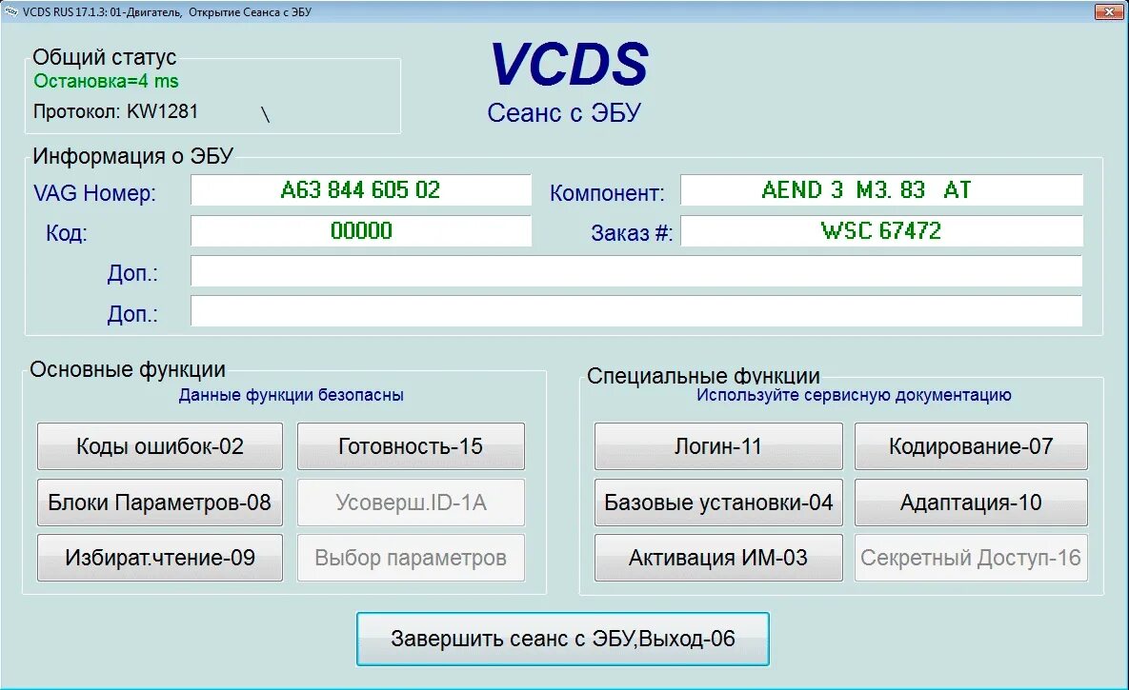Image resolution: width=1129 pixels, height=690 pixels.
Task: Click the disabled Секретный Доступ-16 button
Action: point(971,558)
